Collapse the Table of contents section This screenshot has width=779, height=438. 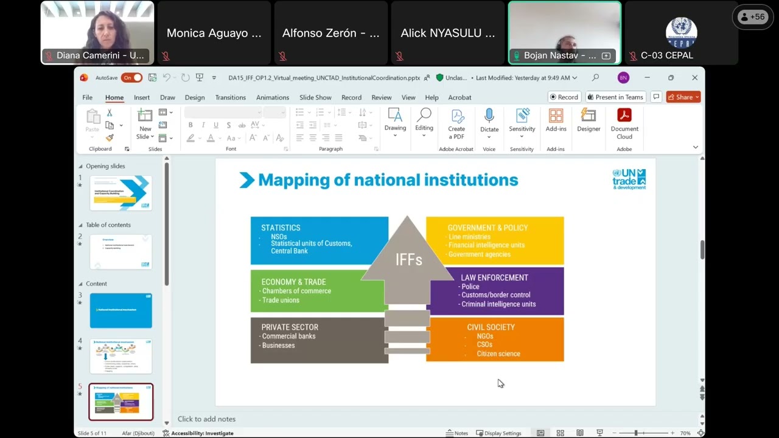(x=80, y=225)
